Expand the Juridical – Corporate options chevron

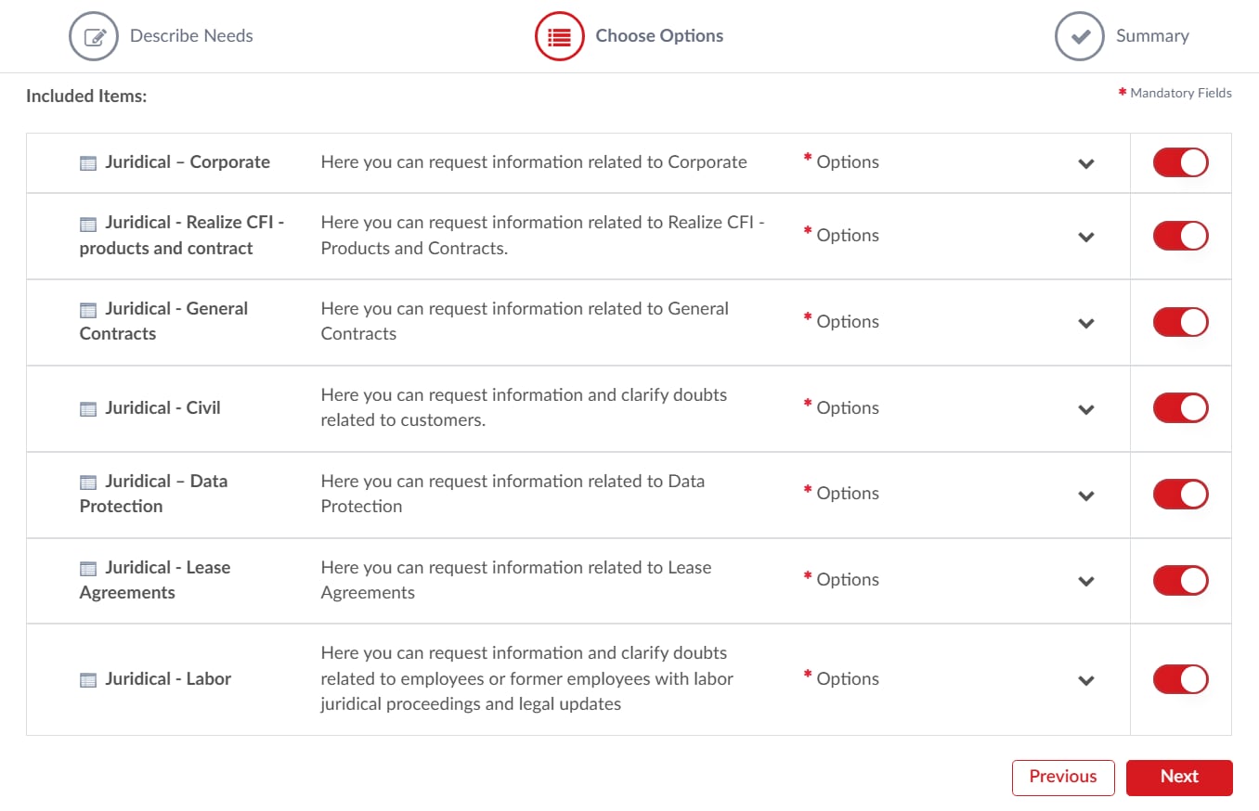coord(1085,163)
